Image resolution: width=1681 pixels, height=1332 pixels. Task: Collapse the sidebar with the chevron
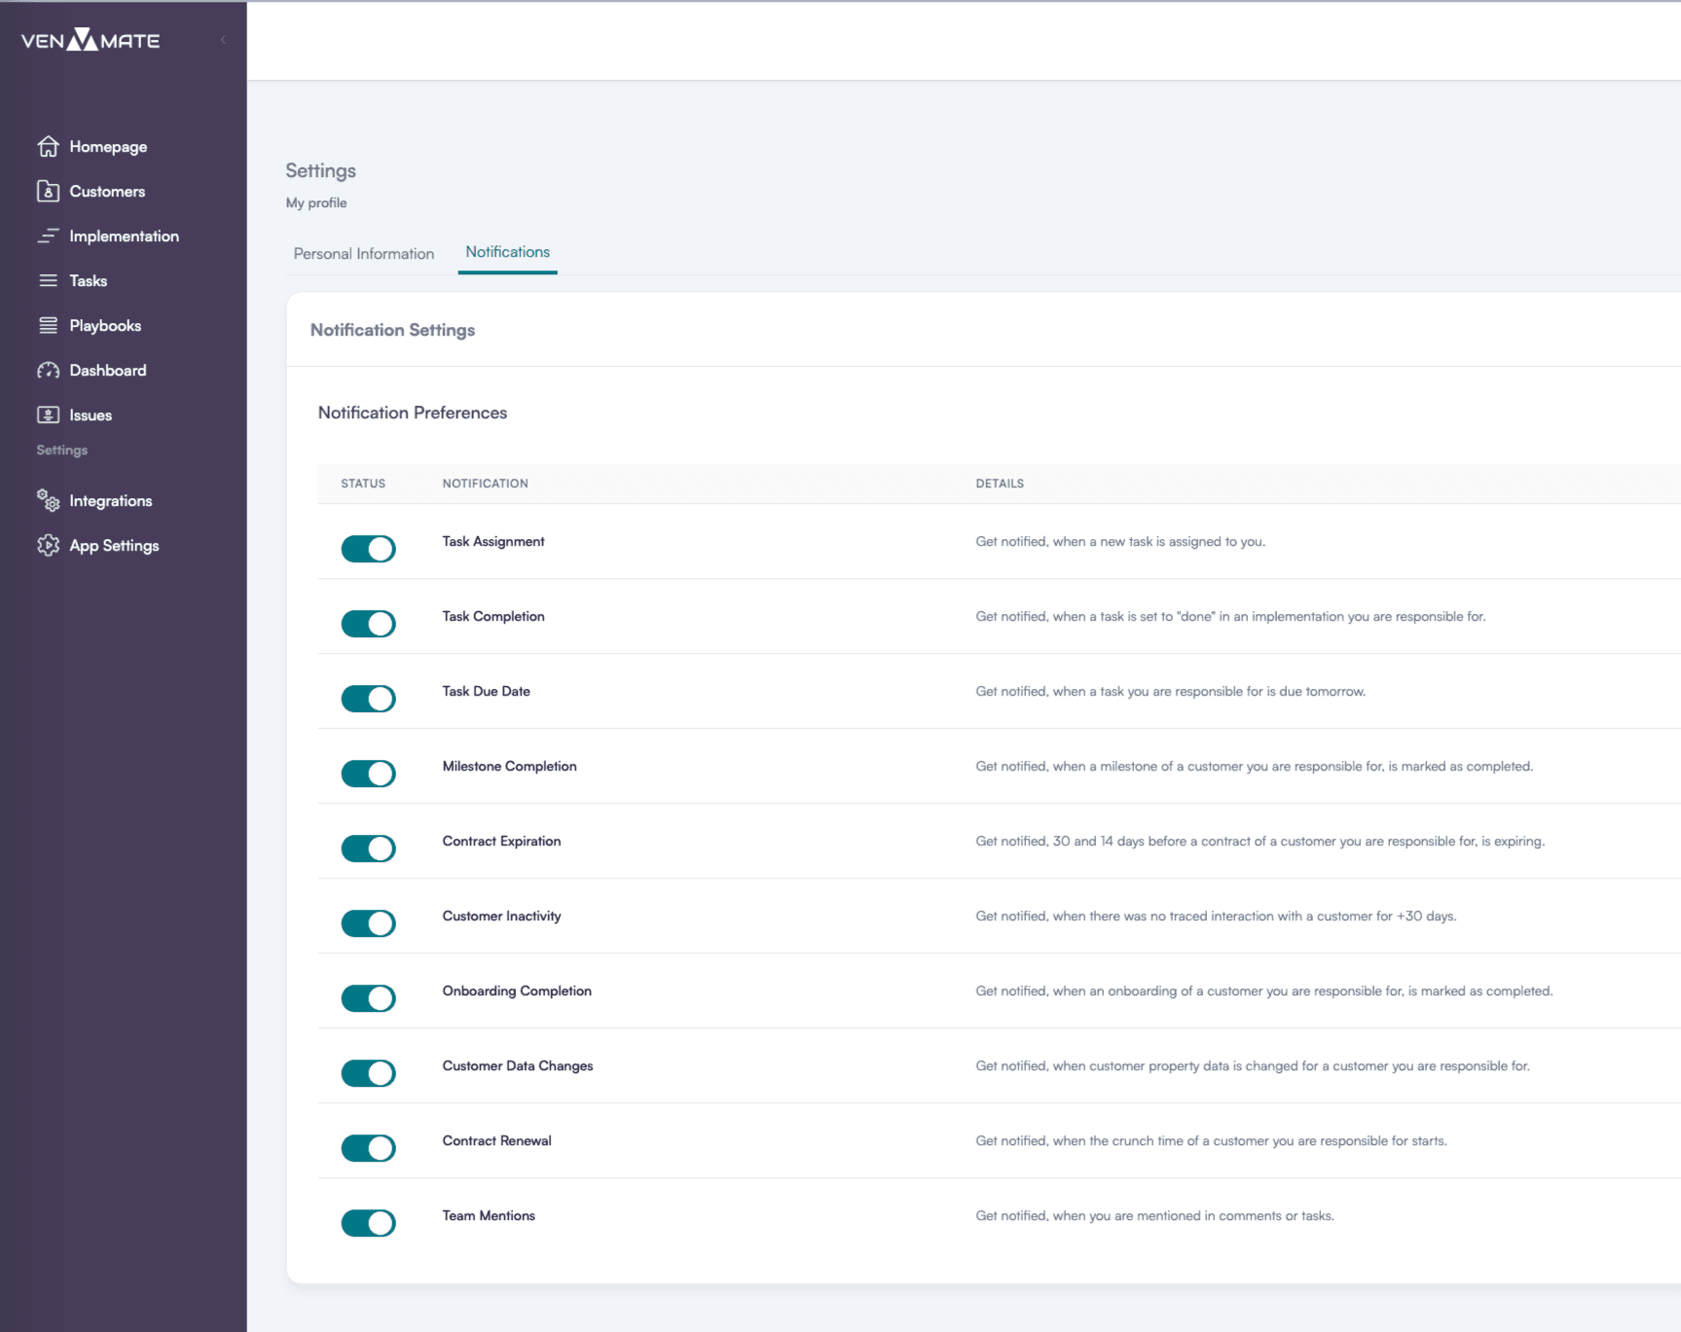222,39
